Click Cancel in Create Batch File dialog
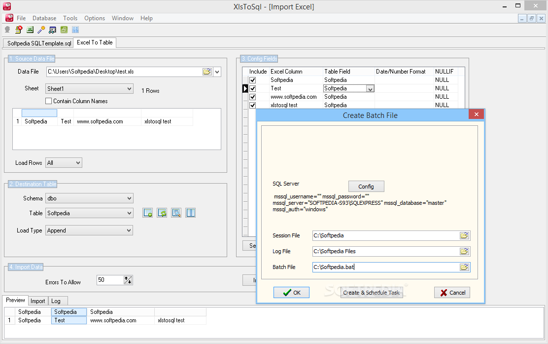Screen dimensions: 548x344 click(452, 293)
